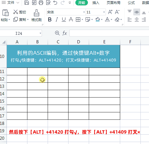The image size is (149, 144).
Task: Expand the fill color dropdown arrow
Action: (x=102, y=20)
